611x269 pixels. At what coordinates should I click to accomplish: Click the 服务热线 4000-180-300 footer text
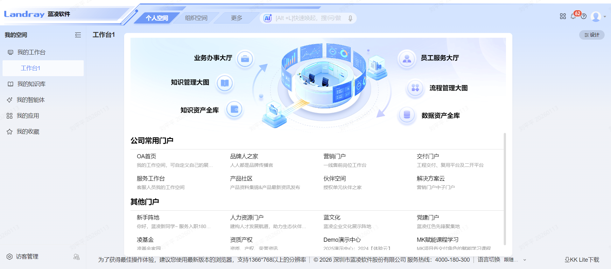[x=439, y=260]
